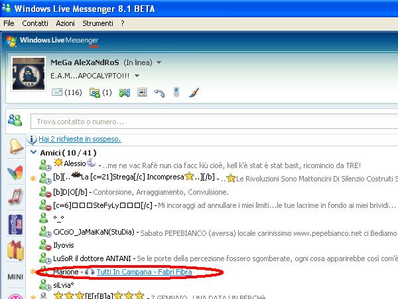Select the contact 'La Strega Incompresa'
398x299 pixels.
(134, 177)
